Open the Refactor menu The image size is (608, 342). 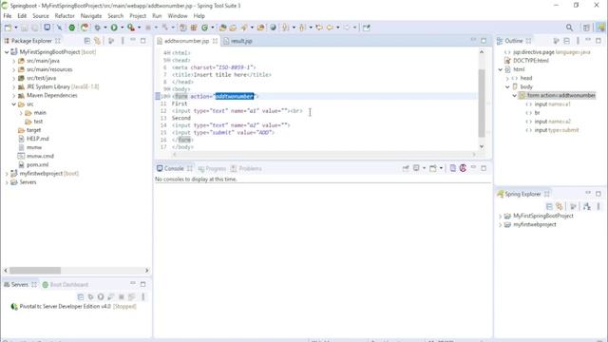click(65, 16)
